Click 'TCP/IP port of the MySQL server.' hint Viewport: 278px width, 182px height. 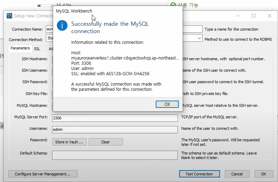click(x=210, y=117)
